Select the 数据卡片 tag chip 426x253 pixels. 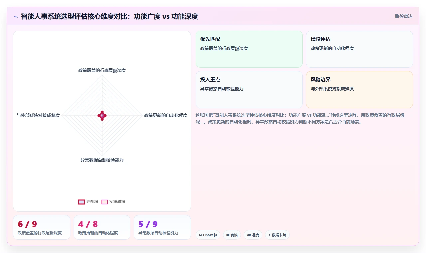tap(277, 235)
